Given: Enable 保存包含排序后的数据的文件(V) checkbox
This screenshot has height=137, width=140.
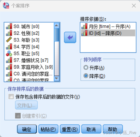Looking at the screenshot, I should [x=11, y=96].
